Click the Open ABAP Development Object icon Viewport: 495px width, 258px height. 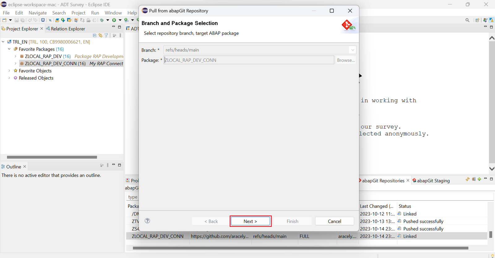coord(57,20)
